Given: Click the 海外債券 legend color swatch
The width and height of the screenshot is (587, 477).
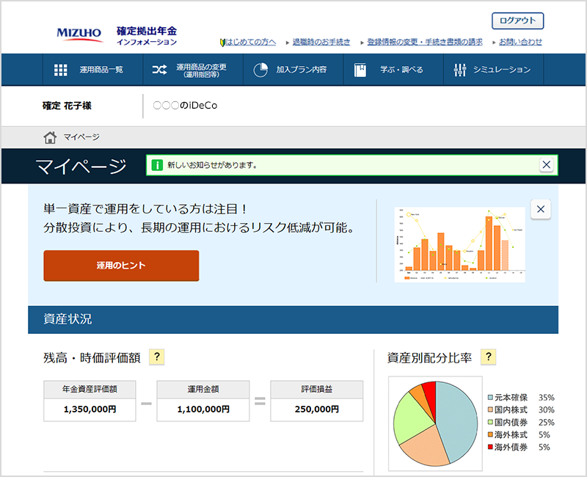Looking at the screenshot, I should click(x=490, y=447).
